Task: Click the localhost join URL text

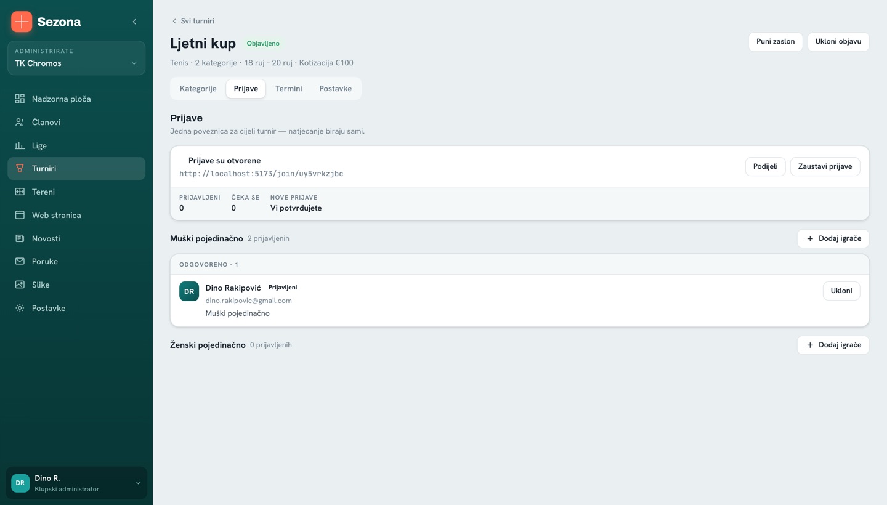Action: [261, 174]
